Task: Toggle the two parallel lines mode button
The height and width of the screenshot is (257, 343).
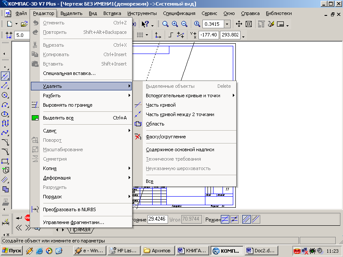Action: click(247, 219)
